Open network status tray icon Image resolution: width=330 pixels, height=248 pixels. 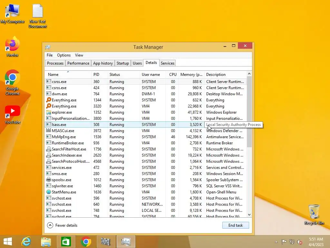[x=292, y=242]
